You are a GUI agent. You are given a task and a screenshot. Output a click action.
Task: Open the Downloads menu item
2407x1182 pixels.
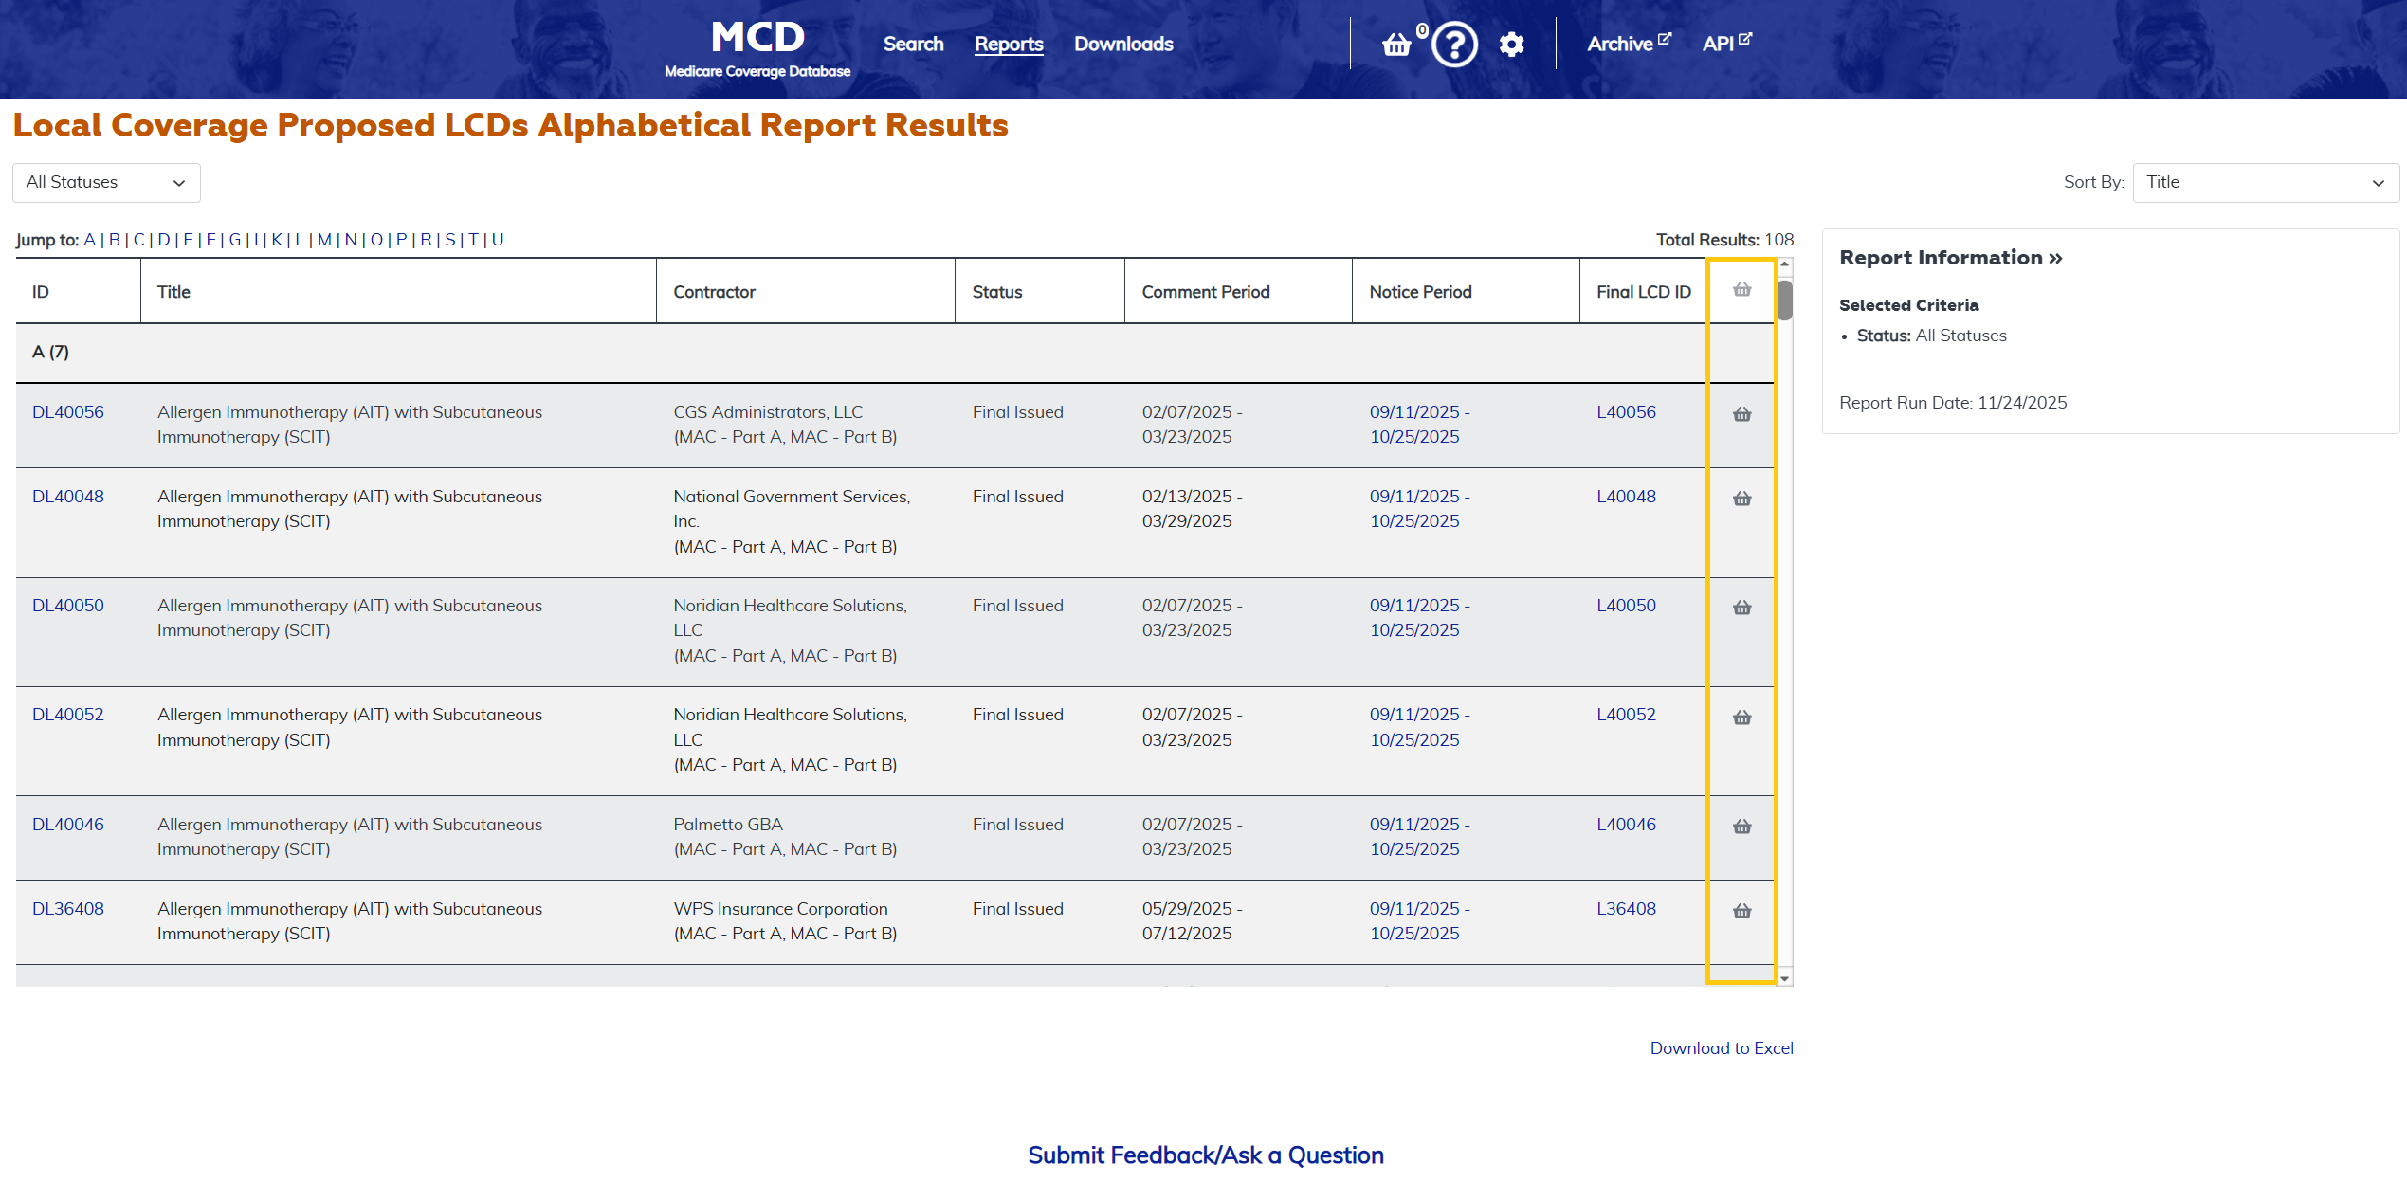tap(1122, 45)
